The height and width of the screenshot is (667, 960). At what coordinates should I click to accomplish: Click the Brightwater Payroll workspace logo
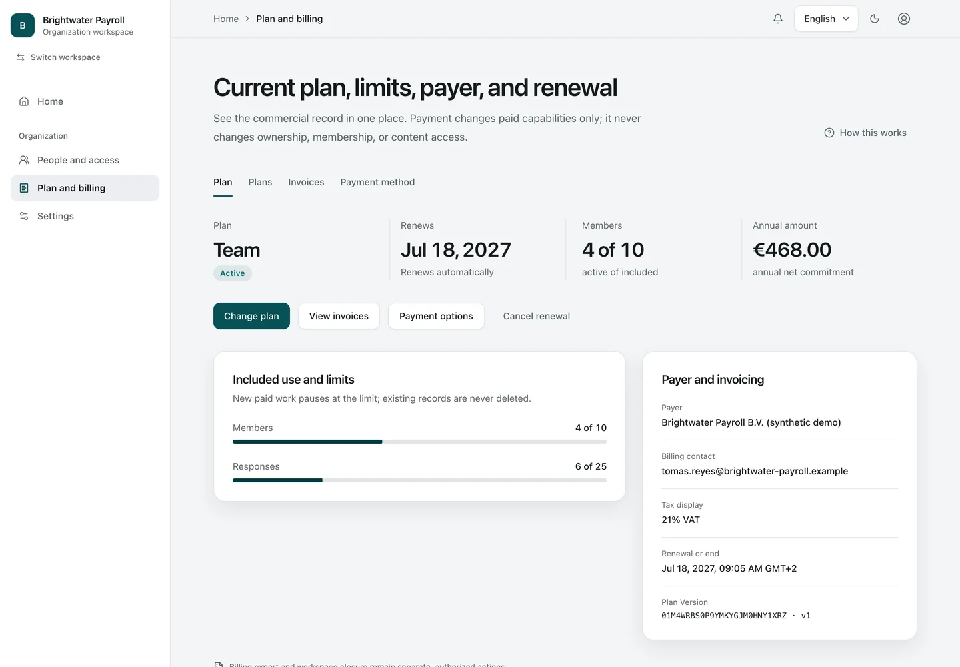click(23, 25)
